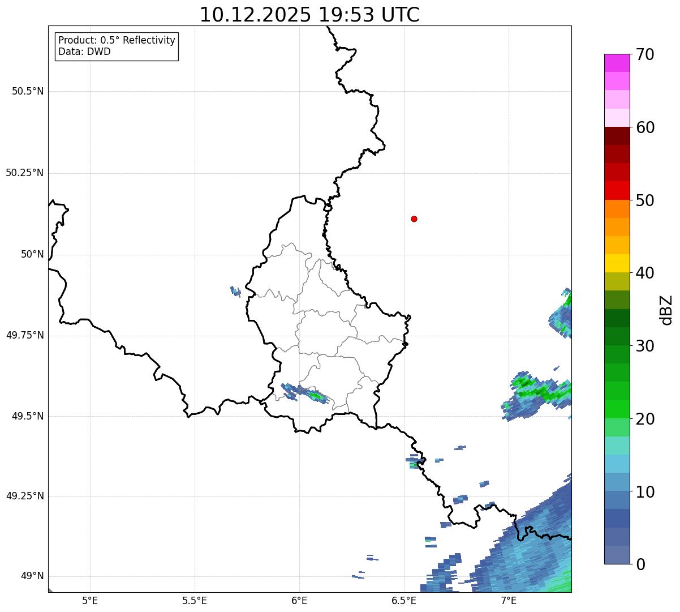Click the 5.5°E longitude label
Screen dimensions: 680x612
coord(195,600)
